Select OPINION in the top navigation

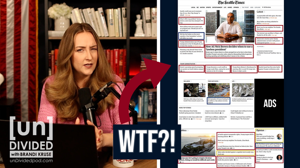[x=236, y=7]
